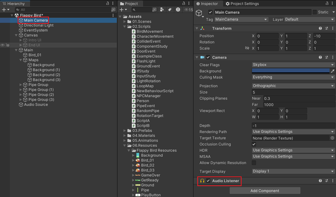Toggle the Occlusion Culling checkbox
Viewport: 336px width, 197px height.
click(254, 144)
